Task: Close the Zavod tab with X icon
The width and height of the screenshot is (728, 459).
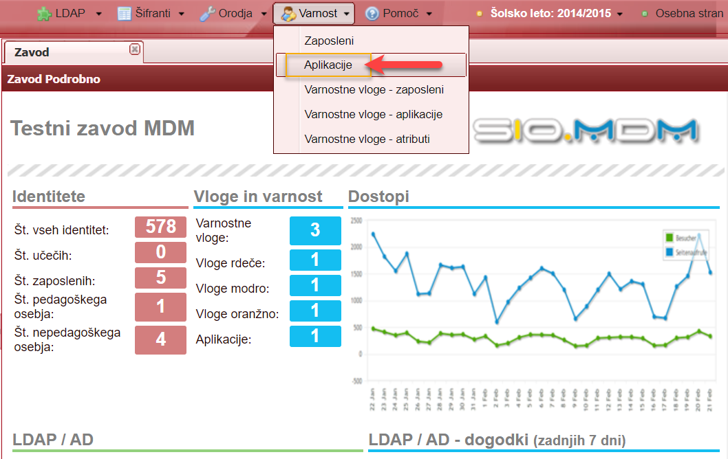Action: [x=135, y=49]
